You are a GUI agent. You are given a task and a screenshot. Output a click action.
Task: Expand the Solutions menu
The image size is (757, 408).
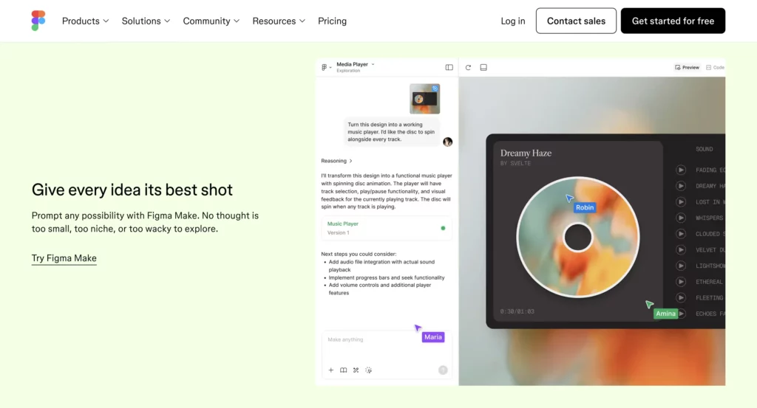(x=146, y=21)
